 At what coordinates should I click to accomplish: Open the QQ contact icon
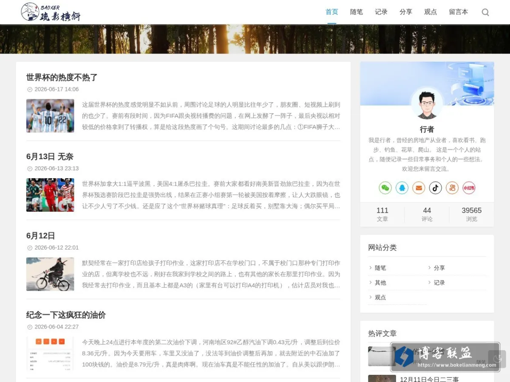tap(402, 188)
